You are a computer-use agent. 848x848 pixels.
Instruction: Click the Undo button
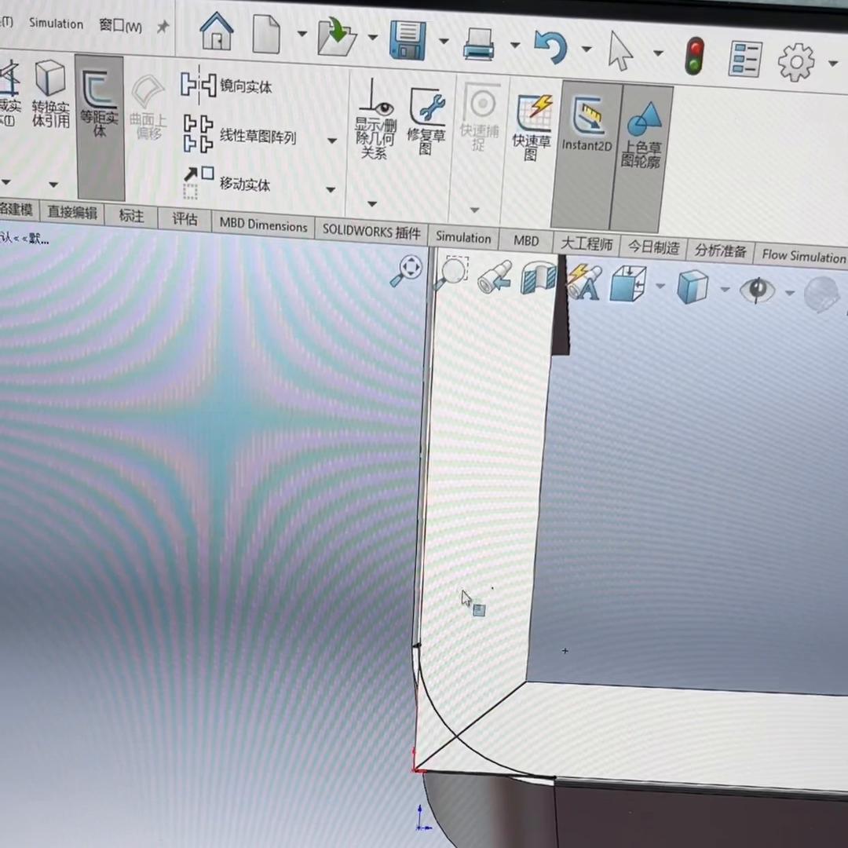pos(548,47)
